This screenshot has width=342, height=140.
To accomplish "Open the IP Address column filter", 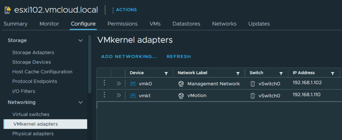I will tap(333, 73).
